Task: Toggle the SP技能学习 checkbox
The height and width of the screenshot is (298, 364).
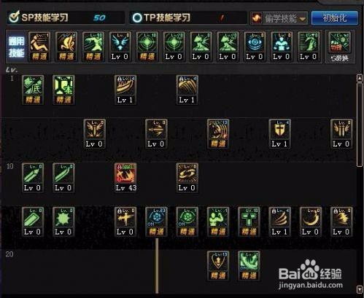Action: [x=14, y=17]
